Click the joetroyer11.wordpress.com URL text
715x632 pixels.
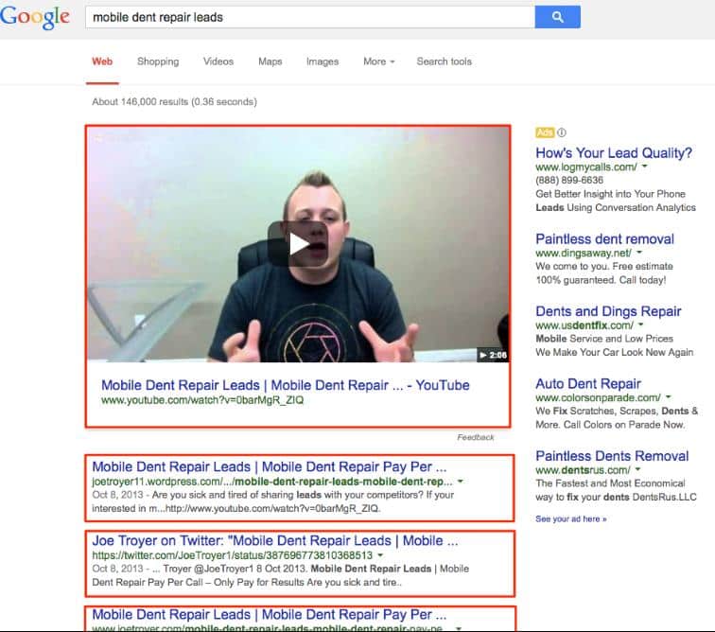(x=272, y=482)
